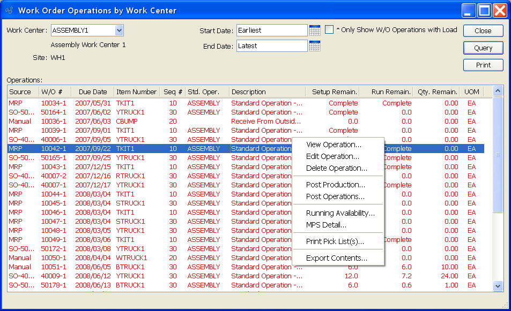Pick Delete Operation... from the menu
511x311 pixels.
pos(336,168)
